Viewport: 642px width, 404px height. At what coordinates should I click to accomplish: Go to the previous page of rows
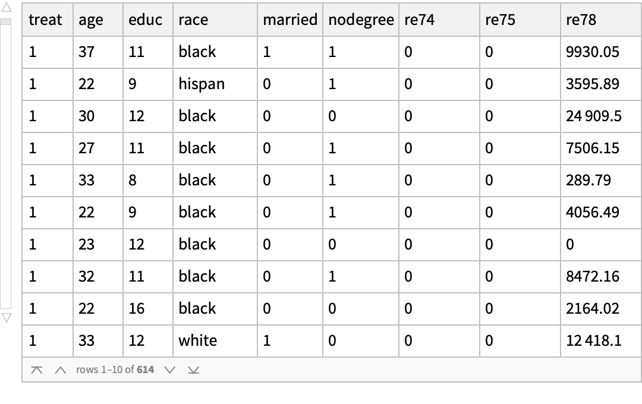click(x=59, y=370)
